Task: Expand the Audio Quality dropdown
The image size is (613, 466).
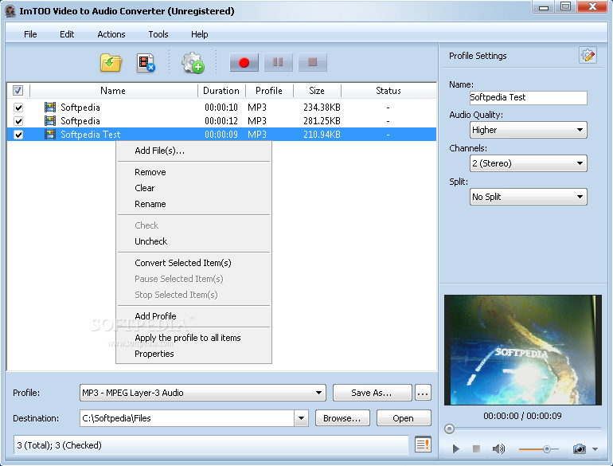Action: (x=528, y=130)
